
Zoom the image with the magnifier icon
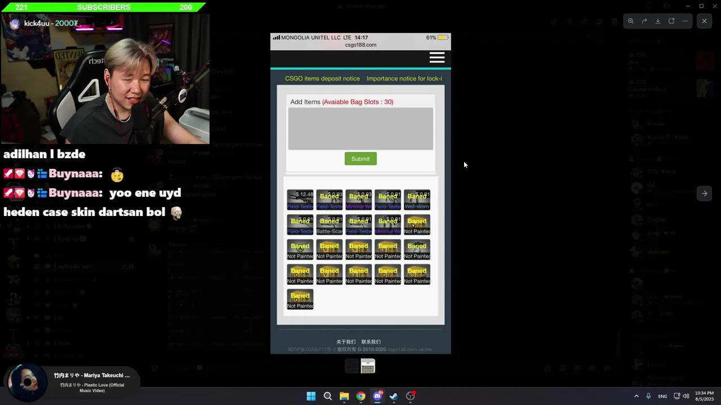point(630,21)
